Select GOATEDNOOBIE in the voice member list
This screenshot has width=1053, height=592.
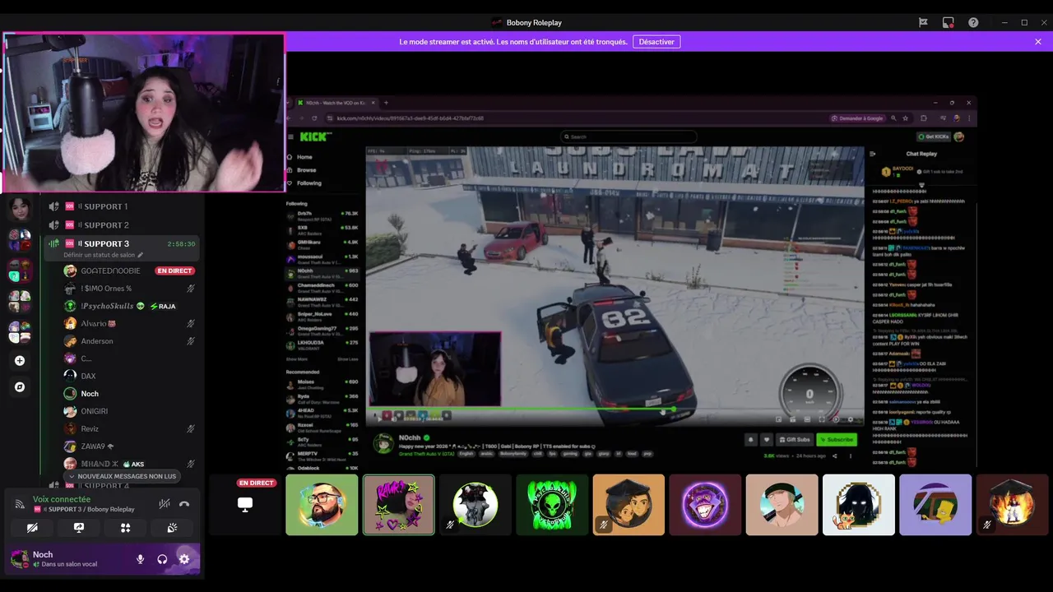coord(110,271)
